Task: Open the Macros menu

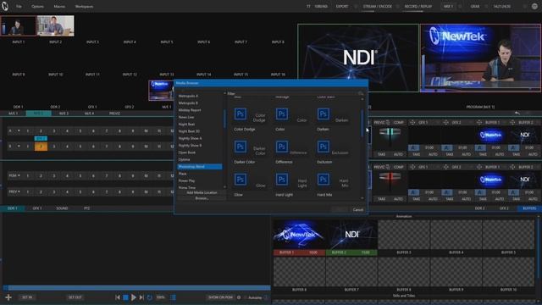Action: coord(59,6)
